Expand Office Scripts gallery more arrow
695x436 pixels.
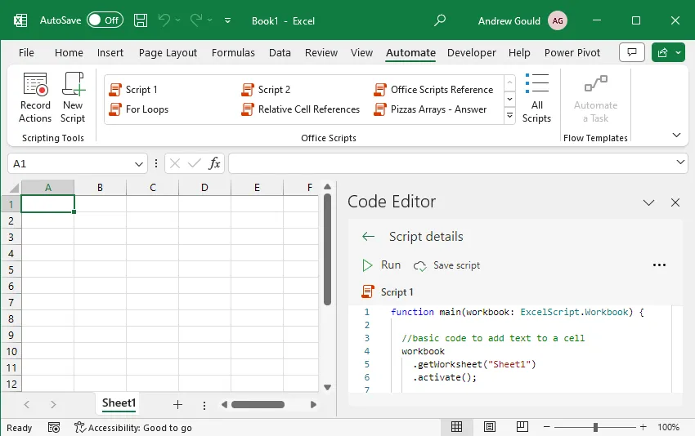[509, 116]
